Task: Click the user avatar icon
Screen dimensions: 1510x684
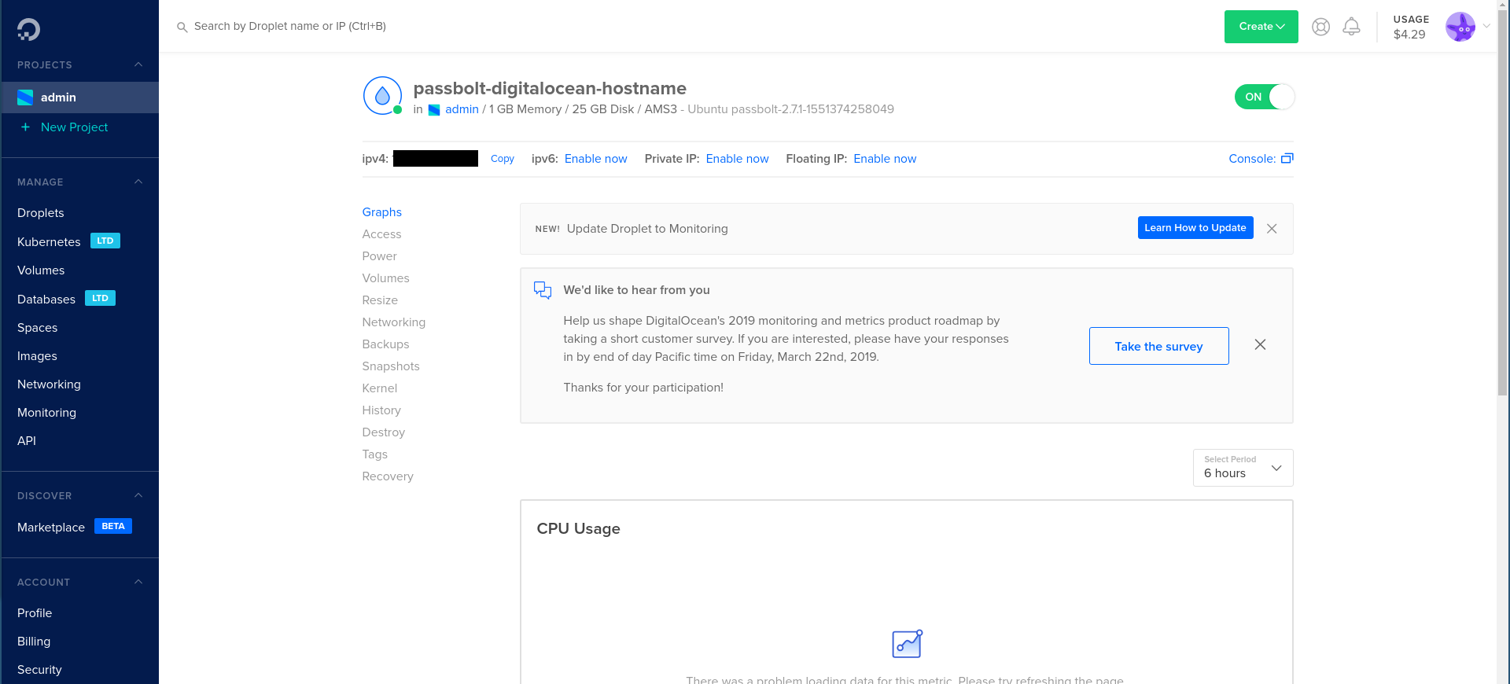Action: 1460,27
